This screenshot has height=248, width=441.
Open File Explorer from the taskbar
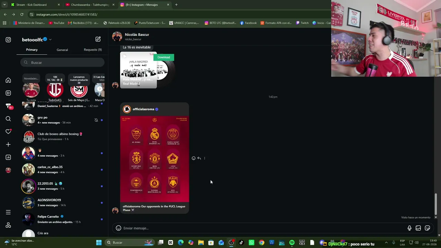pyautogui.click(x=201, y=242)
